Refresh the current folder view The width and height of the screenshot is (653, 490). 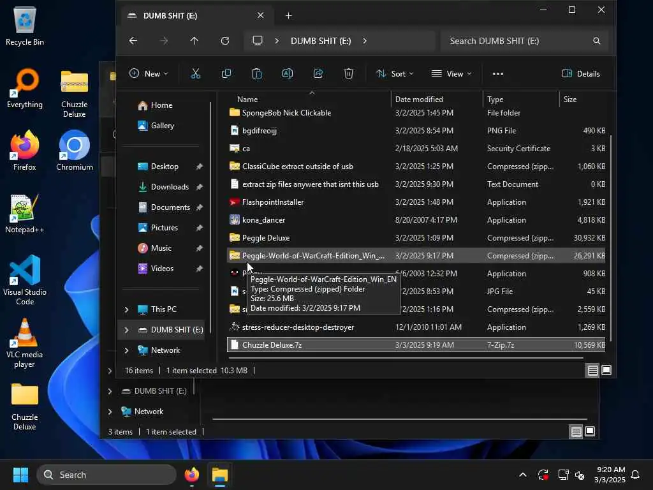point(225,41)
